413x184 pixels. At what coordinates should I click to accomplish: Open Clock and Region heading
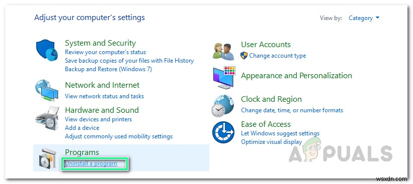coord(271,99)
